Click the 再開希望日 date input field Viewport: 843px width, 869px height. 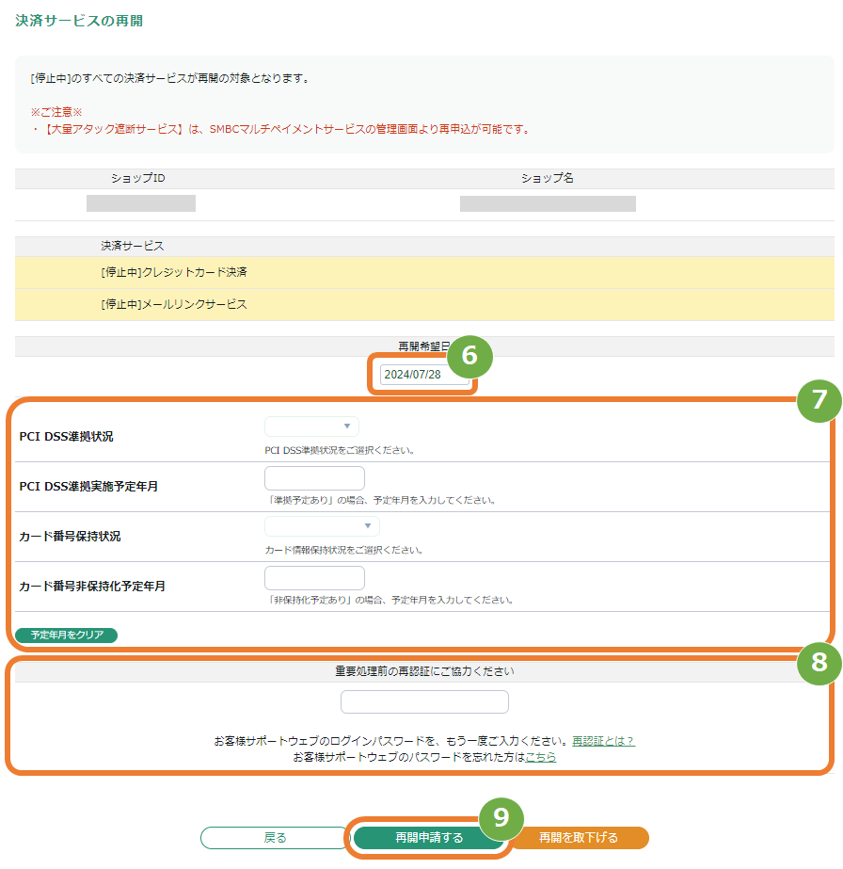tap(424, 375)
